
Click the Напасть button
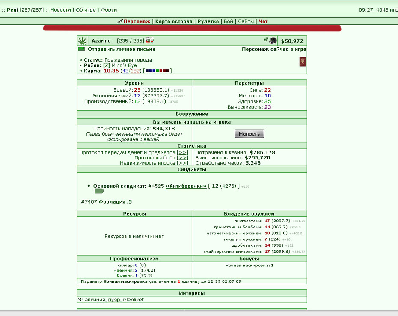click(249, 134)
